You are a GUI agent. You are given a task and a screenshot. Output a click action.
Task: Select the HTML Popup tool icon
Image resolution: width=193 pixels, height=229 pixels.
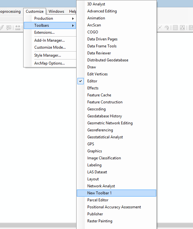[x=9, y=27]
